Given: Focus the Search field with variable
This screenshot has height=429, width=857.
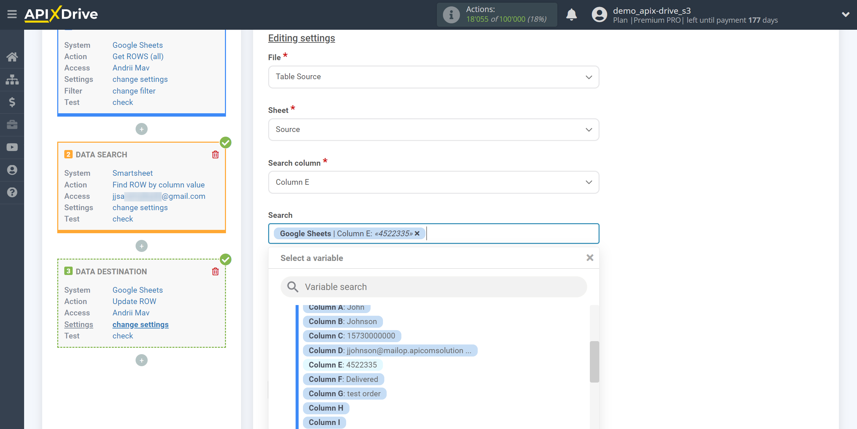Looking at the screenshot, I should (x=434, y=234).
